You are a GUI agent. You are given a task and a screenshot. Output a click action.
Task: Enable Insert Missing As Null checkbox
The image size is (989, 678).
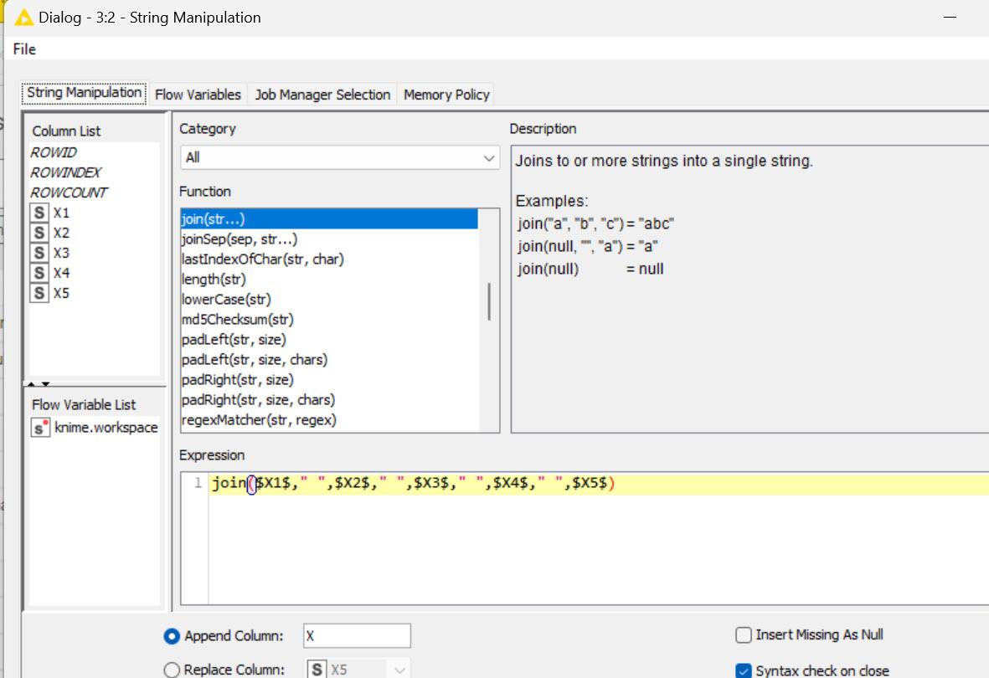click(x=744, y=634)
